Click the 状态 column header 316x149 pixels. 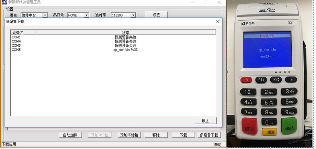125,33
